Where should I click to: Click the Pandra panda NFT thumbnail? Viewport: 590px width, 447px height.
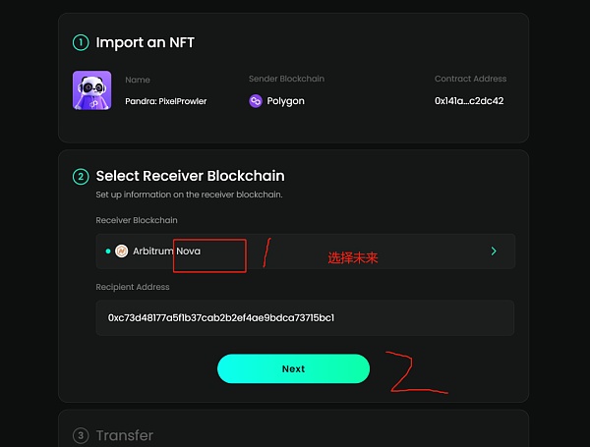(x=91, y=90)
